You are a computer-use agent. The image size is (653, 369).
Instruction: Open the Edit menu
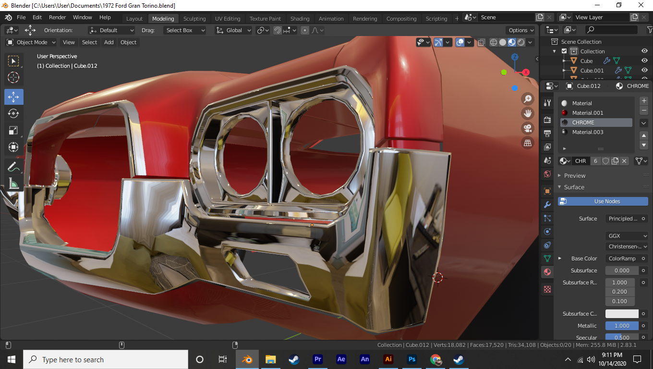click(37, 17)
